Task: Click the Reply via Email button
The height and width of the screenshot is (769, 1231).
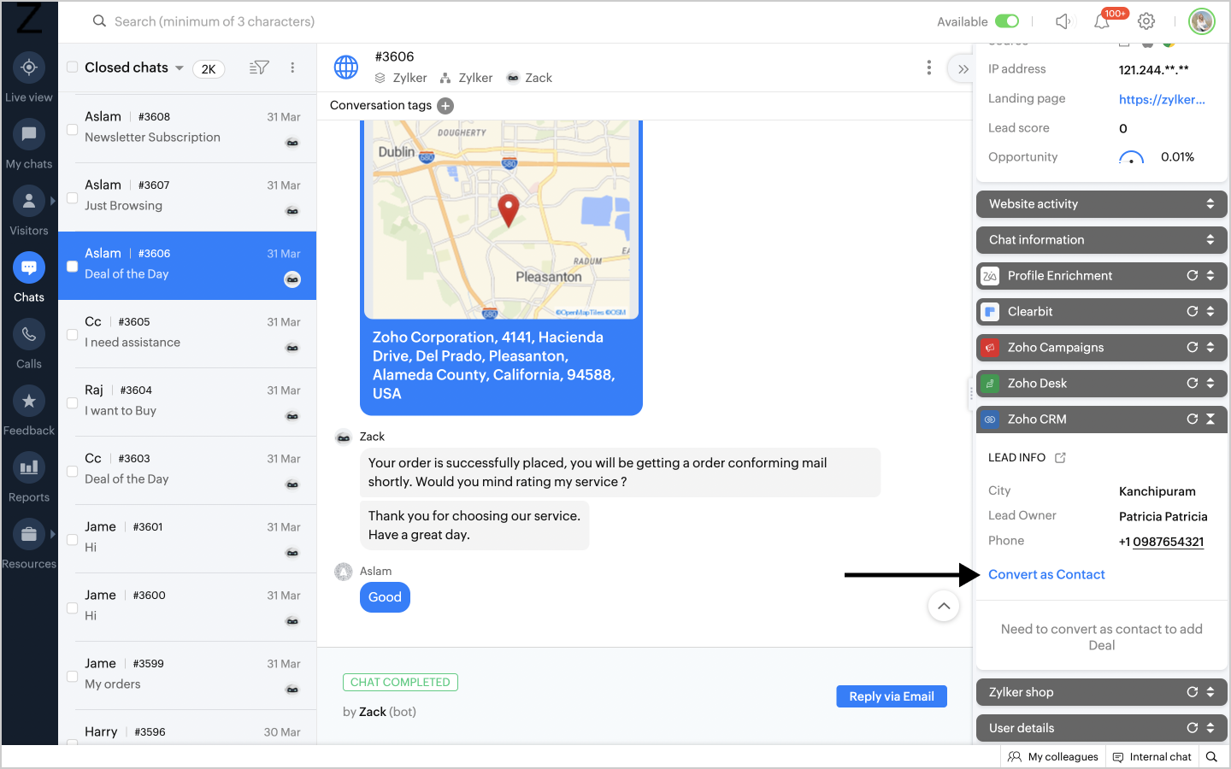Action: point(892,696)
